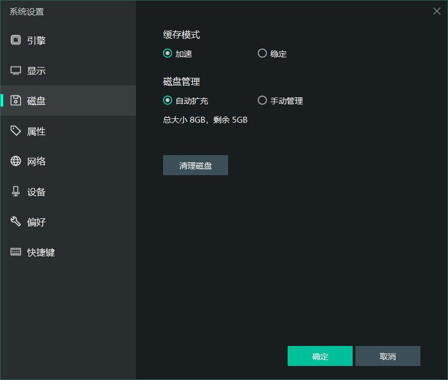Open the 属性 properties settings icon

(16, 131)
